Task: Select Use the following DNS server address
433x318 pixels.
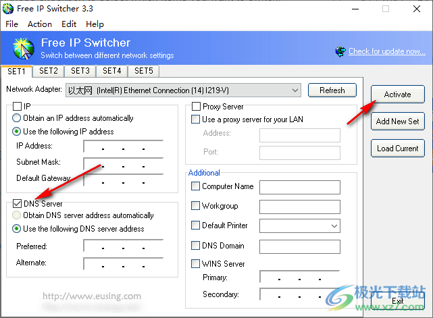Action: point(17,229)
